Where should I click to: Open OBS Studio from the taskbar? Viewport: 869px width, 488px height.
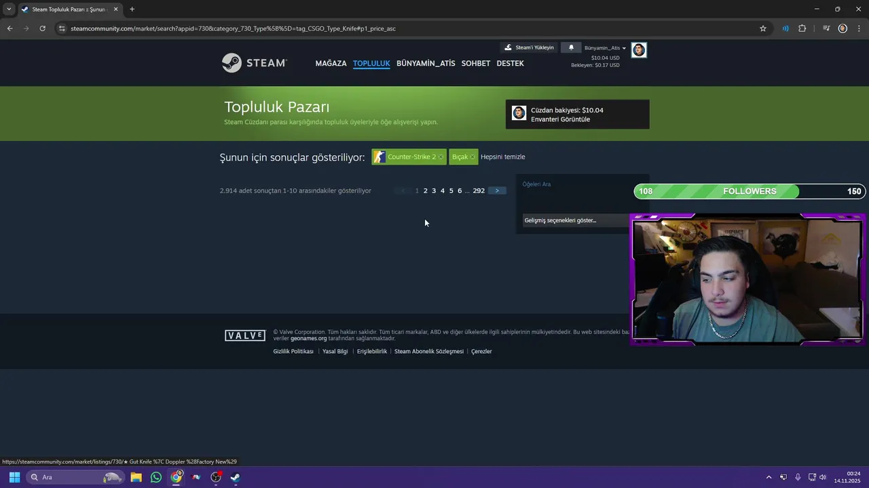(x=216, y=477)
